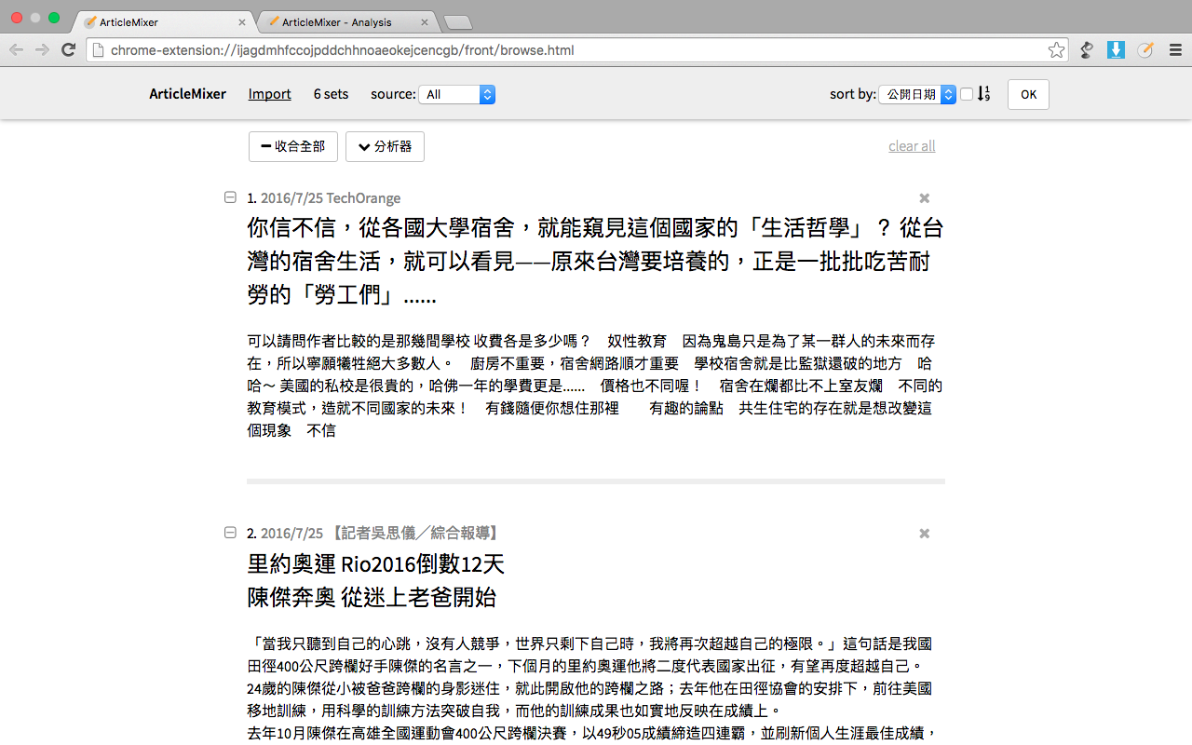Bookmark page with the star icon

(1056, 50)
